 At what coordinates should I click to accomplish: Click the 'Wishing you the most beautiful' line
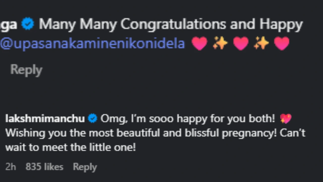[101, 133]
